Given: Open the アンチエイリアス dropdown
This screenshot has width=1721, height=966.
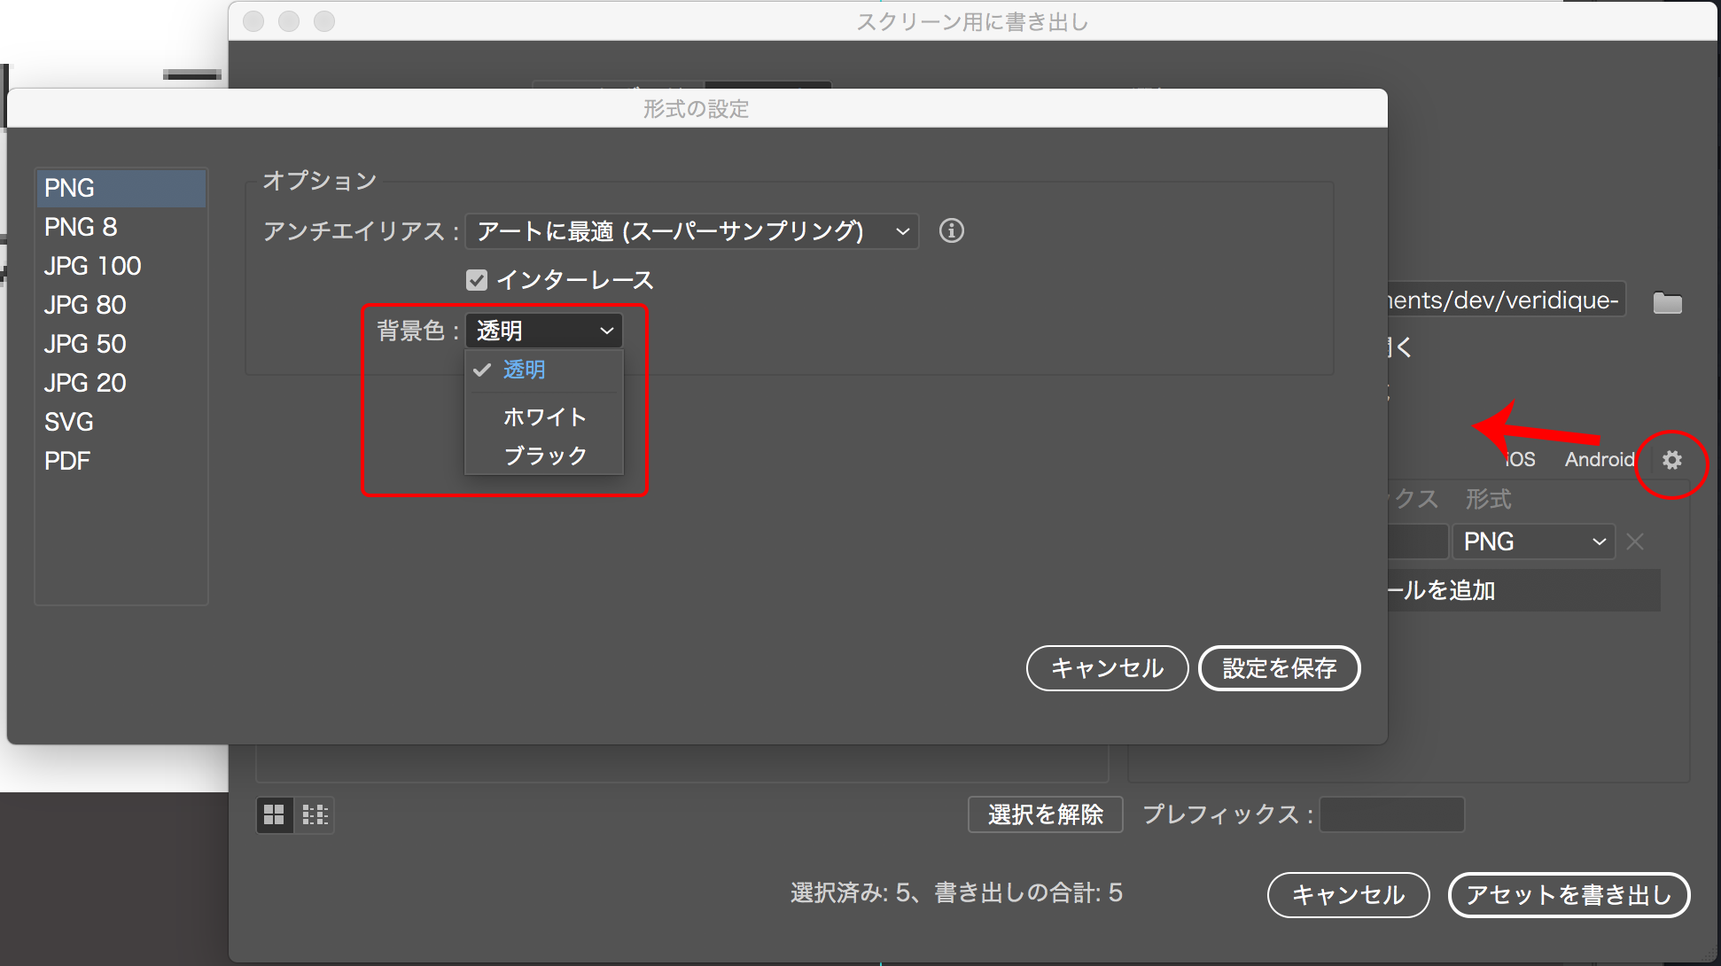Looking at the screenshot, I should (x=691, y=231).
